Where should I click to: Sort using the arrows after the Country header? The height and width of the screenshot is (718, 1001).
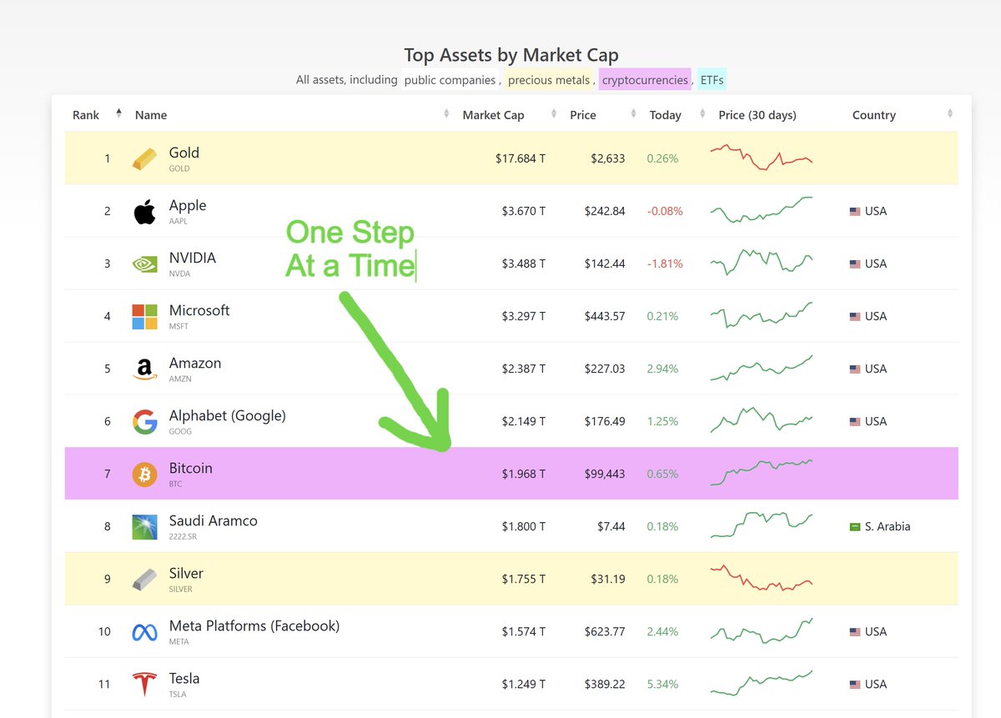point(950,114)
